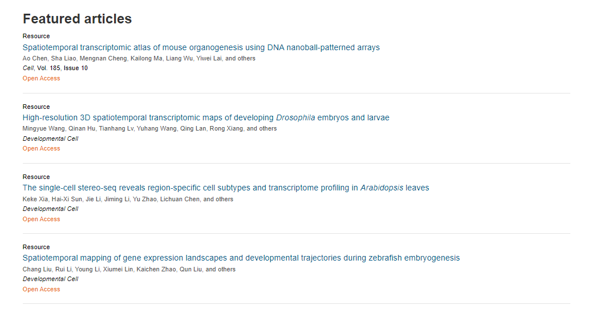Click the author line starting with Chang Liu
Viewport: 592px width, 317px height.
129,270
